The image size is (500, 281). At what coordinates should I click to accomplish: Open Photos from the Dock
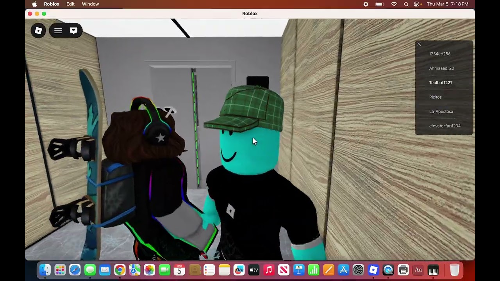(x=150, y=270)
